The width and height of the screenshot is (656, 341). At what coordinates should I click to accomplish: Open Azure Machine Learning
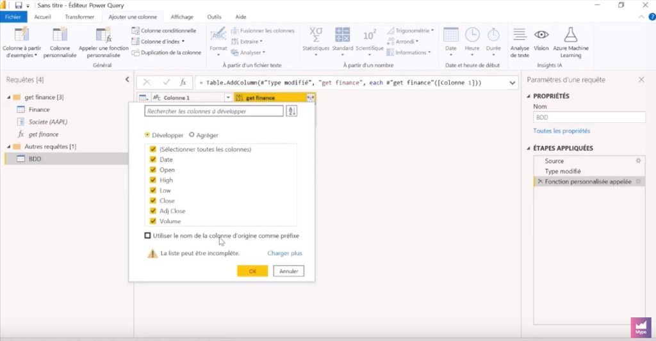click(571, 42)
